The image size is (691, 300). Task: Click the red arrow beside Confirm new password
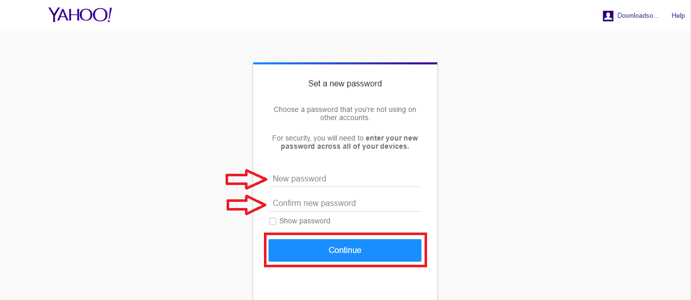click(247, 204)
